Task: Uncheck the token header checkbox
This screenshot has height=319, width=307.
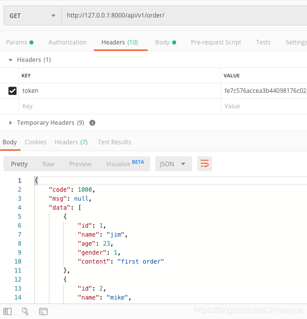Action: click(12, 91)
